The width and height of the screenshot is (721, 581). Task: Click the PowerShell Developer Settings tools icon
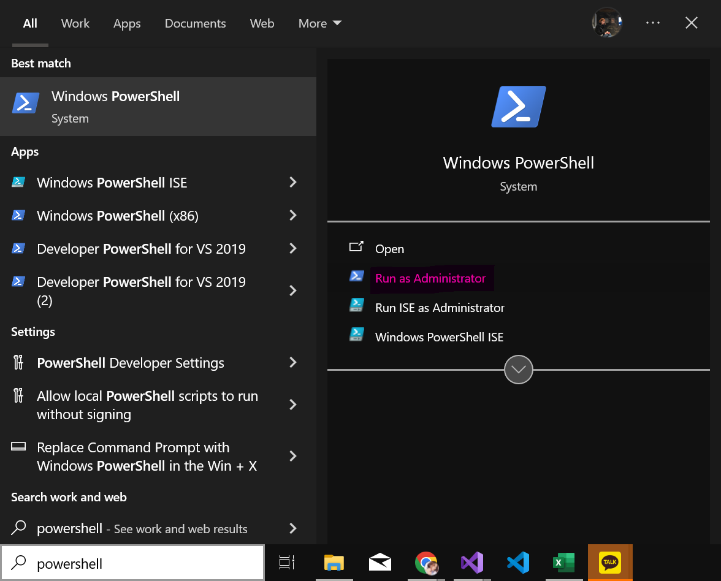click(x=18, y=362)
